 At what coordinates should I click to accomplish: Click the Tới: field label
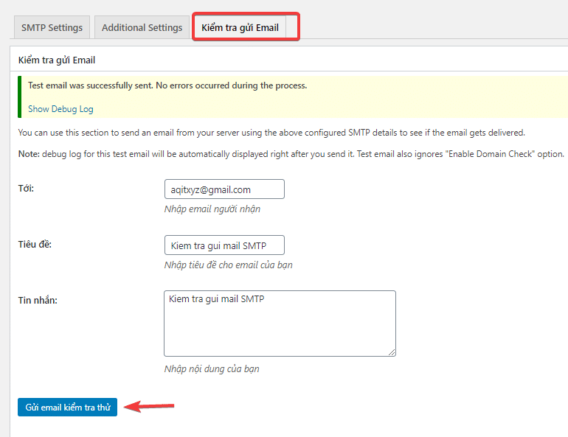tap(27, 189)
